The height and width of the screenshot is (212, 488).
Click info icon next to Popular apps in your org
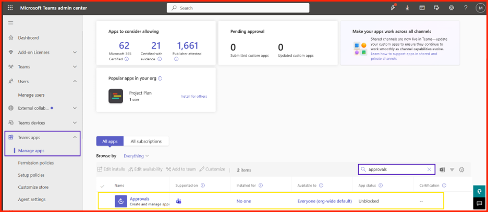(160, 78)
